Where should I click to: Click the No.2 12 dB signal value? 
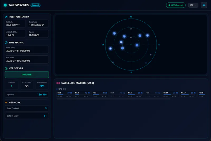87,93
